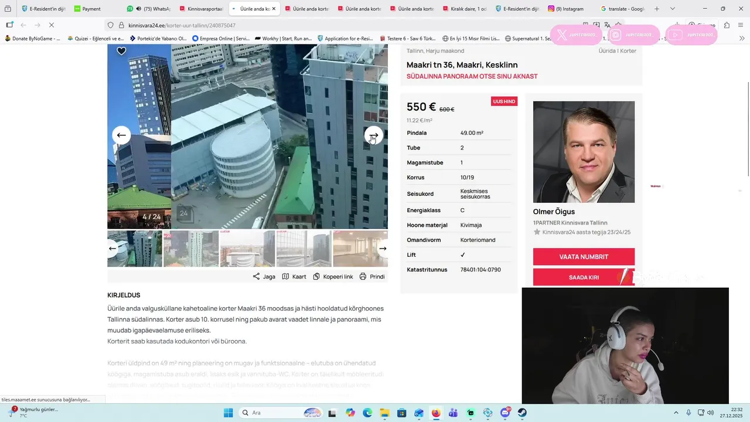Click the Üürida | Korter breadcrumb

(617, 51)
